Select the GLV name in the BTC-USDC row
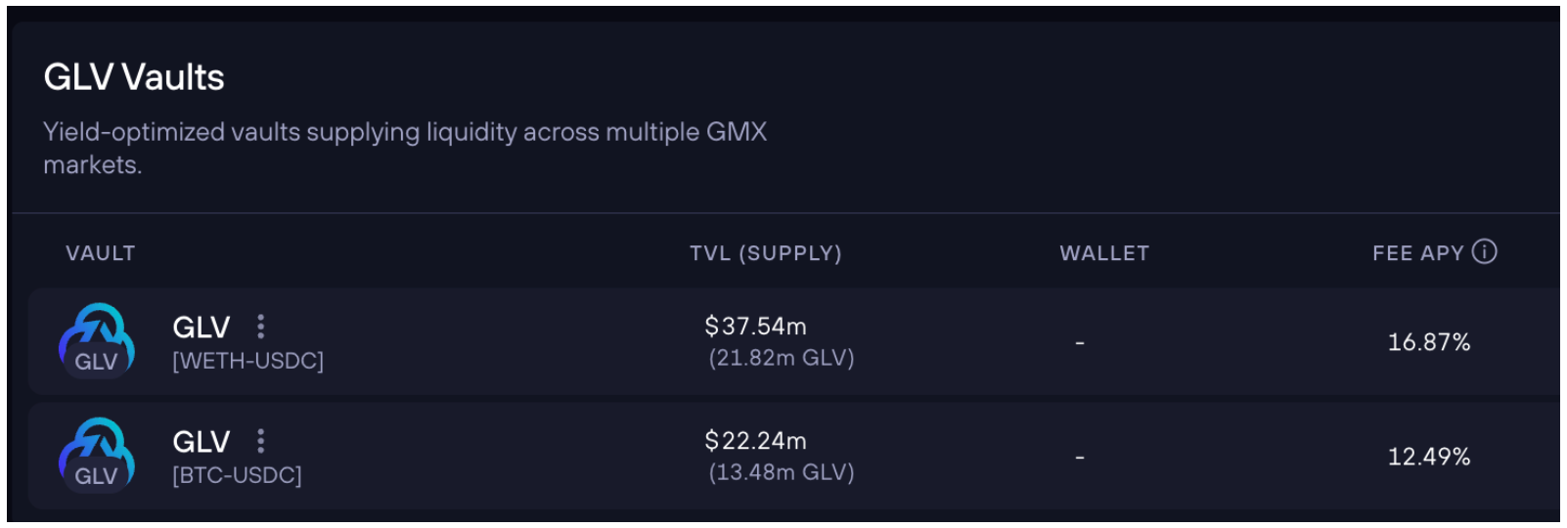The height and width of the screenshot is (528, 1567). [201, 442]
